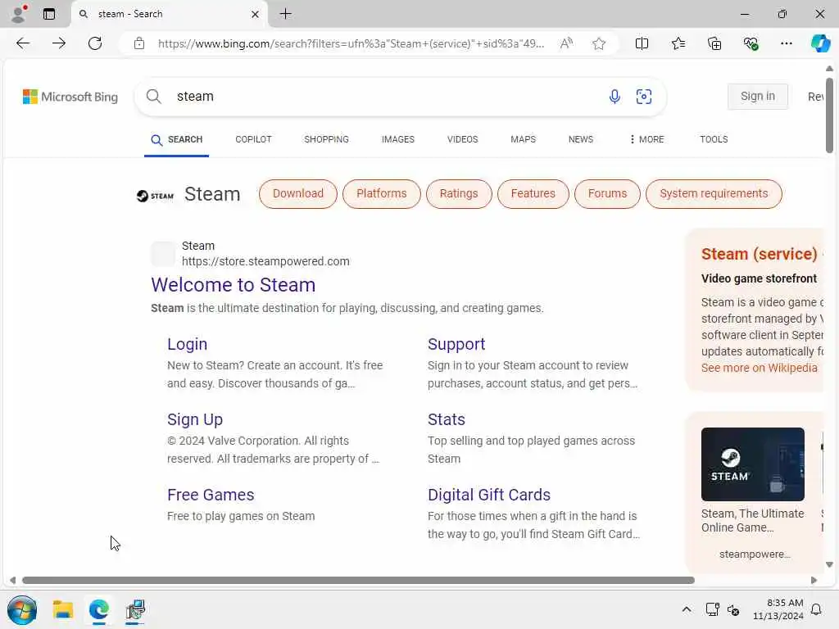The width and height of the screenshot is (839, 629).
Task: Click the vertical scrollbar down arrow
Action: [x=829, y=565]
